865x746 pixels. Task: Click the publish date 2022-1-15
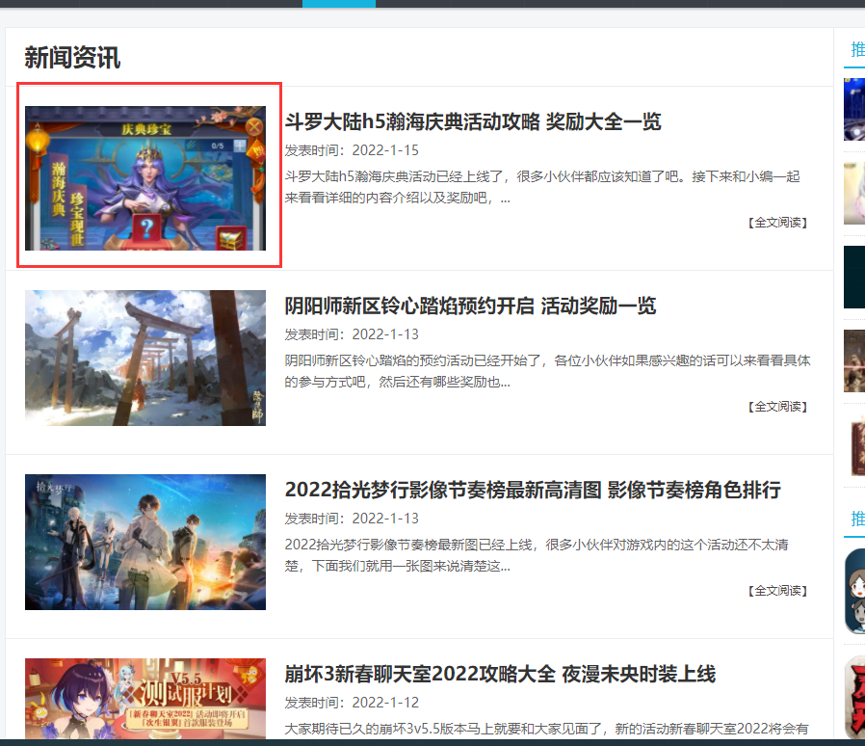click(385, 150)
